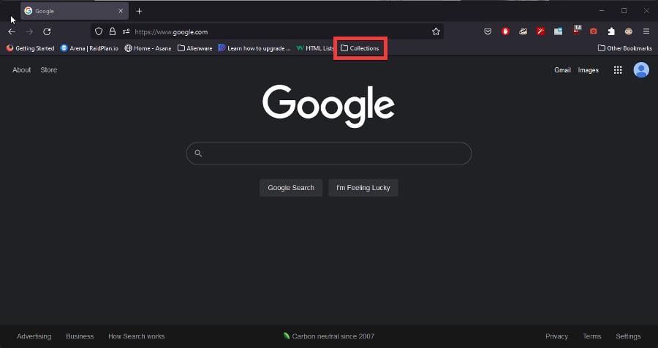Screen dimensions: 658x348
Task: Open a new tab with plus button
Action: click(140, 12)
